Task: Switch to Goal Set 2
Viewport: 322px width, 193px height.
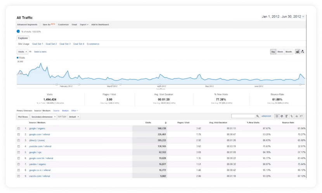Action: (51, 44)
